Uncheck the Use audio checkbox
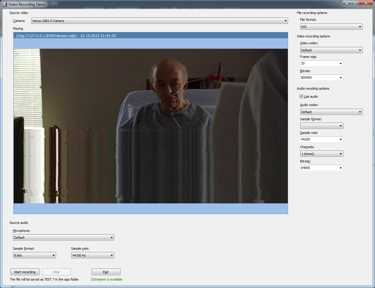 301,96
